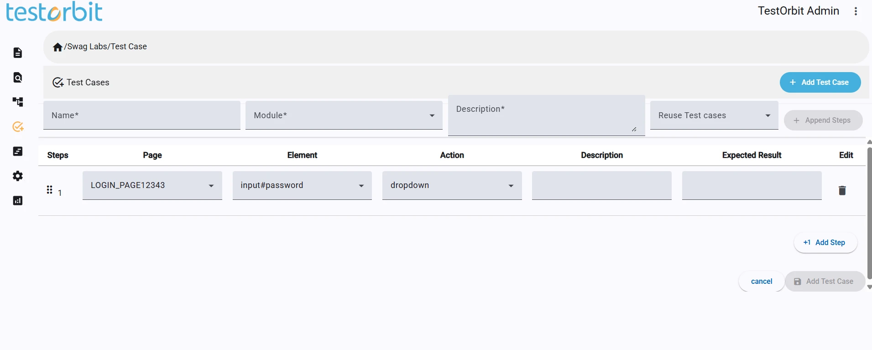Click the Test Cases heading text
Image resolution: width=872 pixels, height=350 pixels.
(x=88, y=83)
